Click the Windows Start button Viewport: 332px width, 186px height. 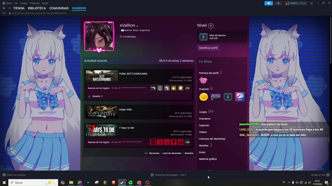point(4,183)
